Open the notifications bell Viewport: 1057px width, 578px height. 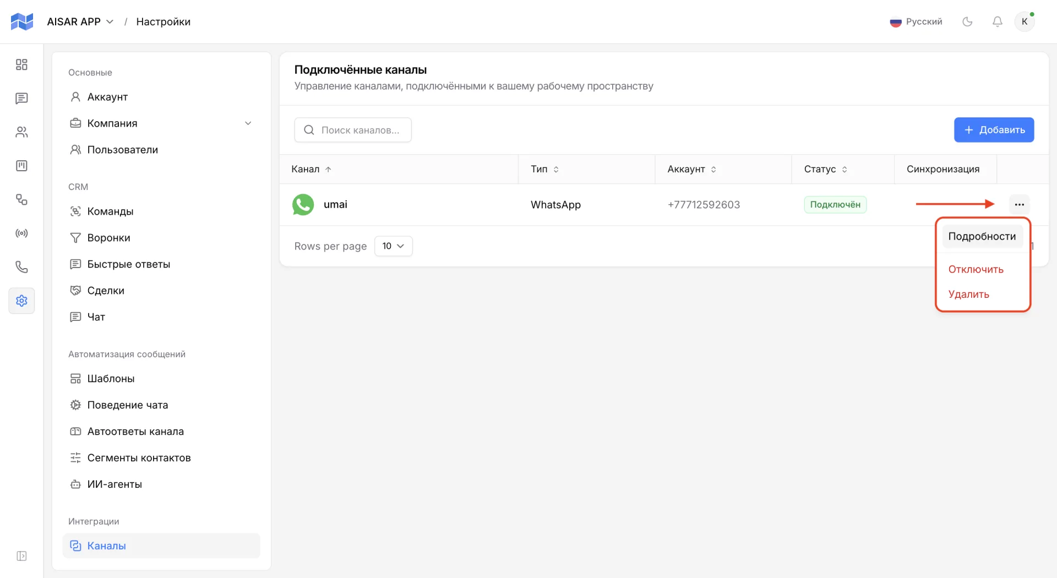(x=997, y=21)
